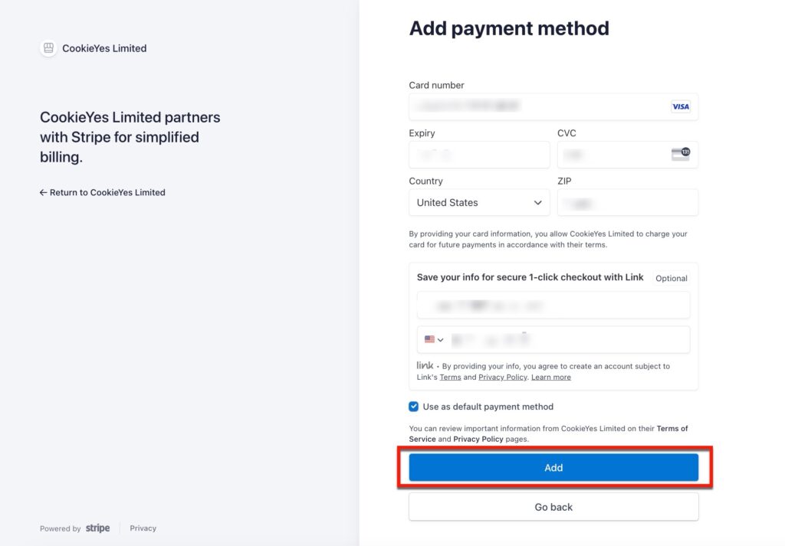The image size is (785, 546).
Task: Select Return to CookieYes Limited
Action: 103,192
